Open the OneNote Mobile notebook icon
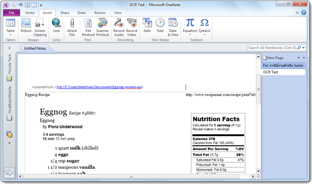Viewport: 312px width, 184px height. click(x=9, y=118)
